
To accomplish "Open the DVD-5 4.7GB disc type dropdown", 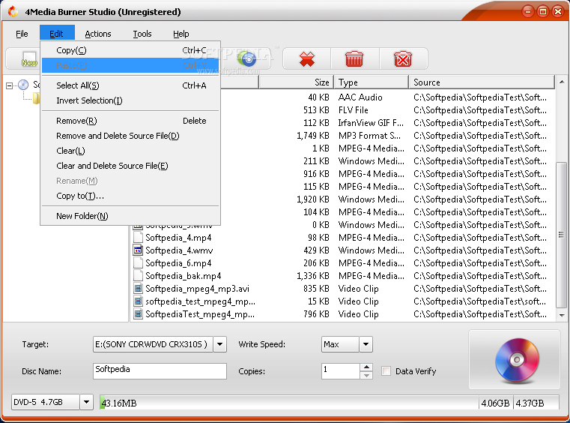I will click(87, 402).
